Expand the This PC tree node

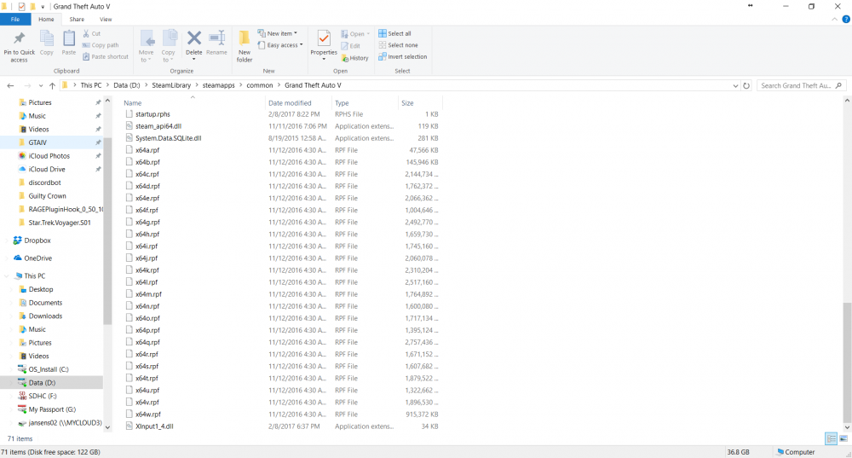tap(8, 276)
